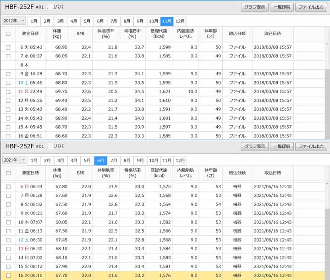Select 5月 tab in the 2021 panel
This screenshot has height=280, width=330.
(x=87, y=160)
